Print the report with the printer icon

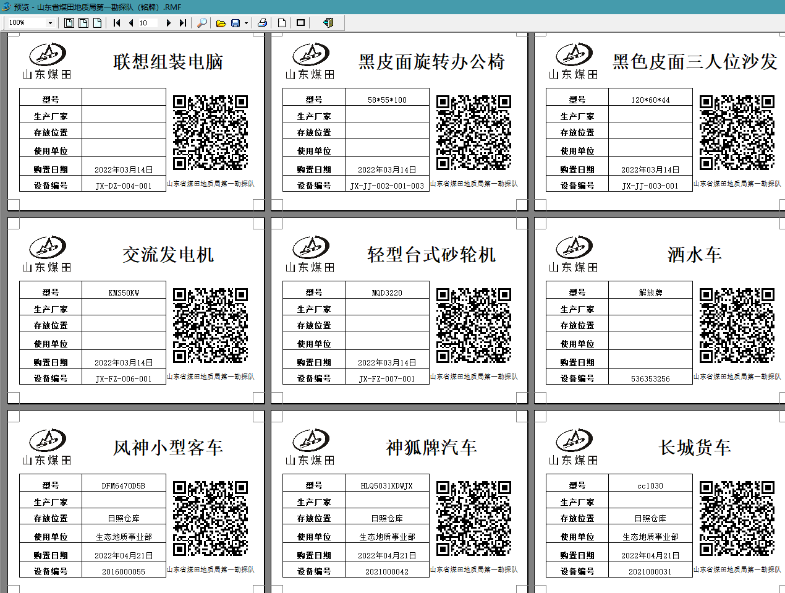262,23
